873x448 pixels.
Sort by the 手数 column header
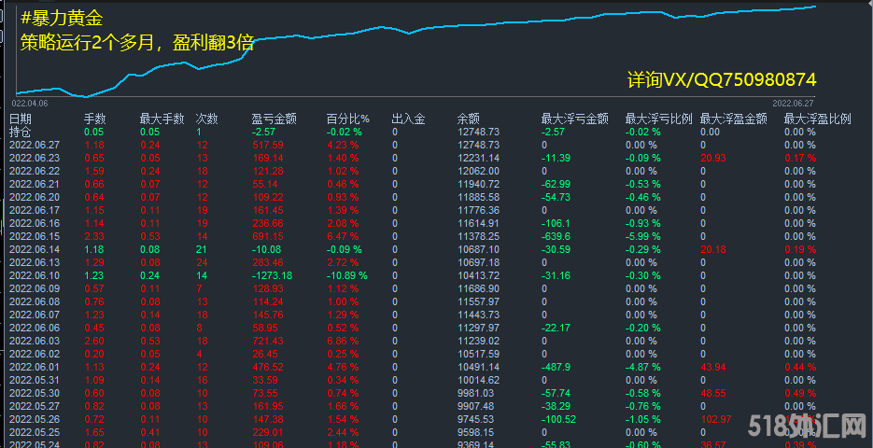point(95,119)
